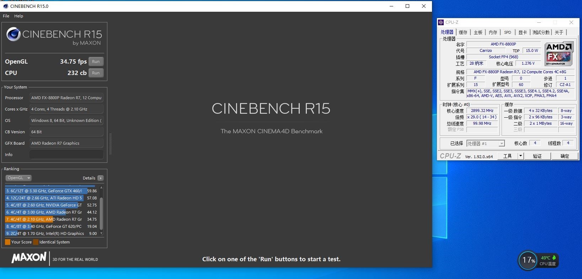Click the OS value Windows 8 field
This screenshot has height=279, width=582.
[66, 120]
